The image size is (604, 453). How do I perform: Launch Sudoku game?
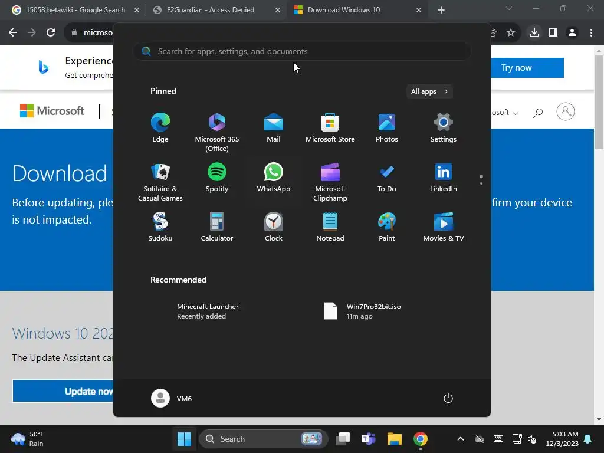pyautogui.click(x=160, y=227)
